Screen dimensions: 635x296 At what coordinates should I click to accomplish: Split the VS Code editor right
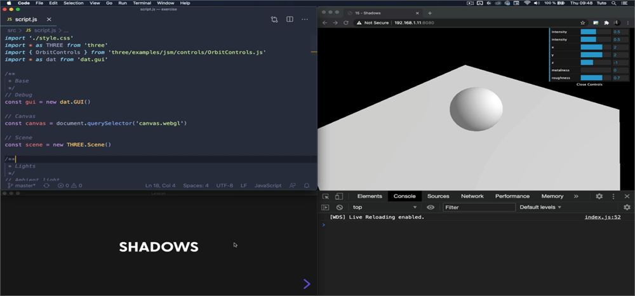[x=290, y=20]
